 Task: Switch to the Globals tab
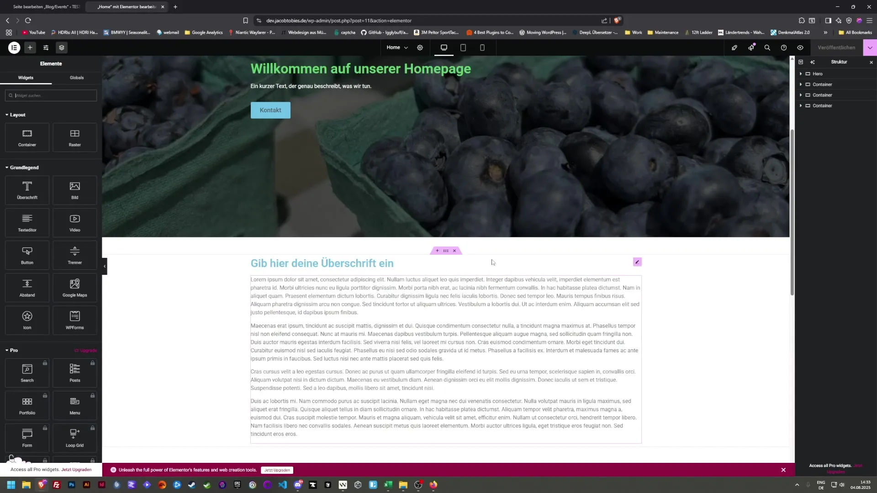point(76,78)
